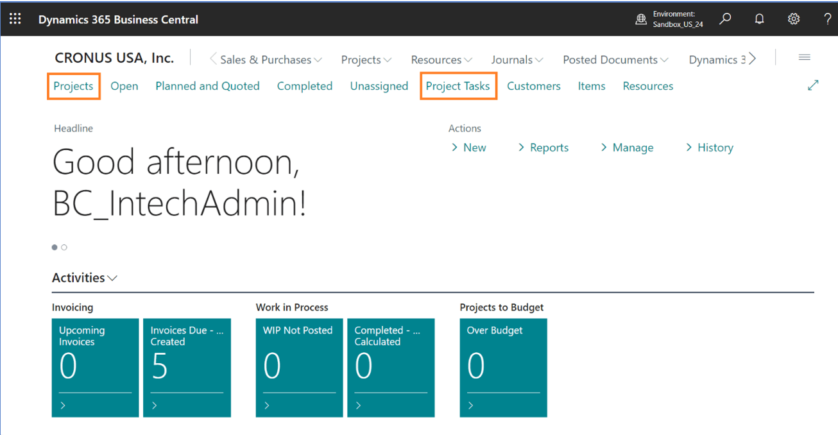Open the Items list
Image resolution: width=838 pixels, height=435 pixels.
point(592,86)
